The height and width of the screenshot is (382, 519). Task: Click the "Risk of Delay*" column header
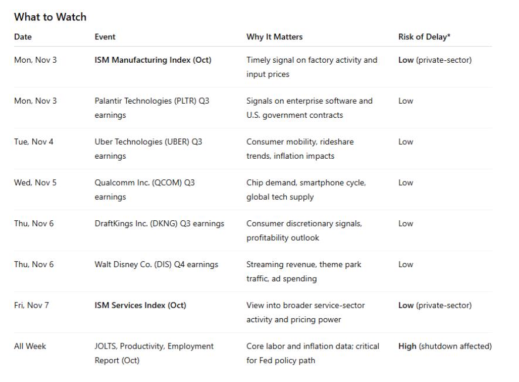click(x=425, y=36)
